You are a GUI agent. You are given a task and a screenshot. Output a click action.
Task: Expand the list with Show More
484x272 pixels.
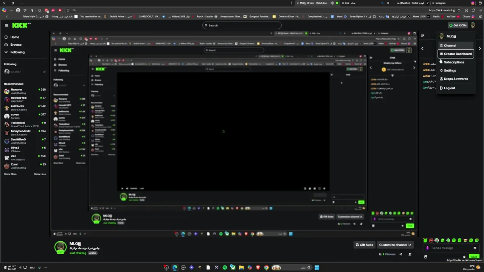click(10, 174)
